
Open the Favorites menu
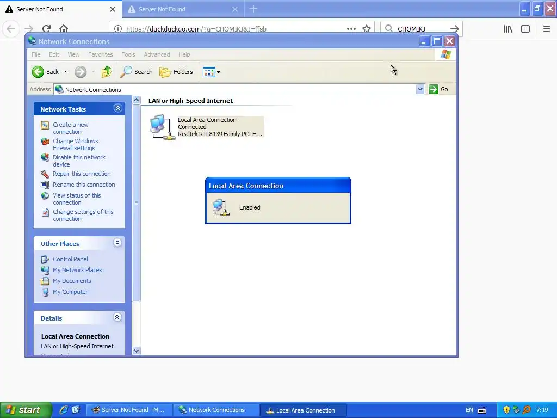tap(101, 54)
